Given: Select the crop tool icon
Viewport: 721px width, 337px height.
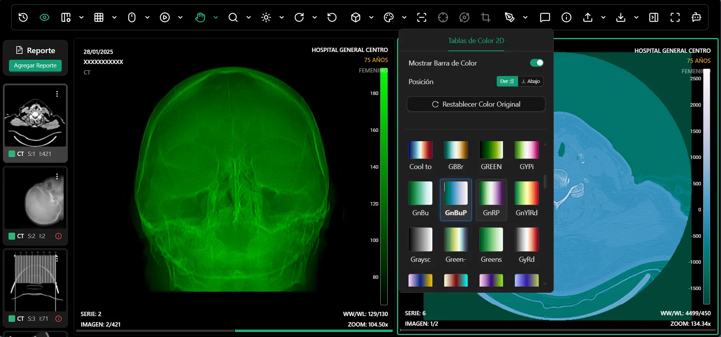Looking at the screenshot, I should [x=485, y=17].
